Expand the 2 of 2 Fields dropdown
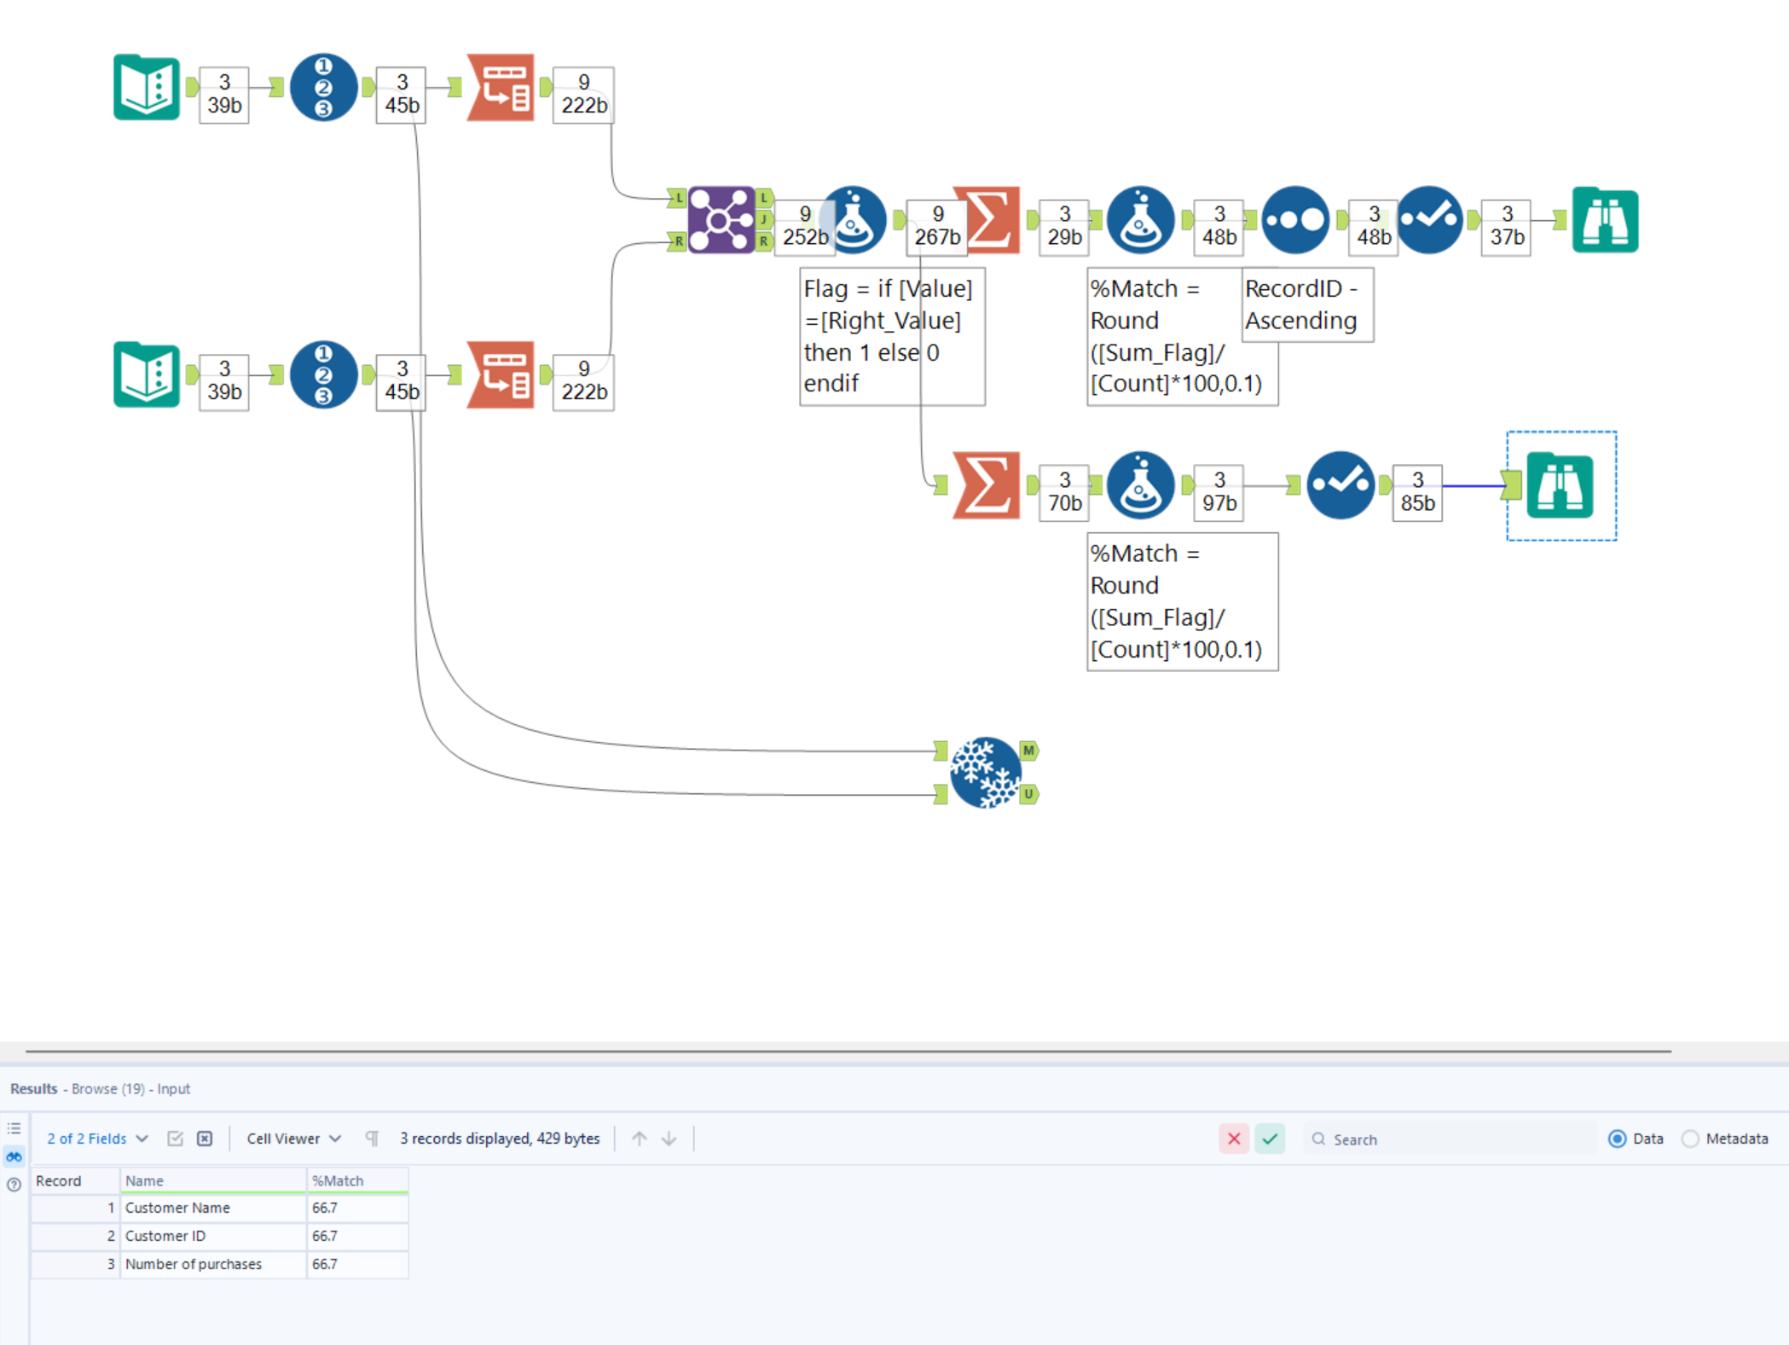 97,1139
